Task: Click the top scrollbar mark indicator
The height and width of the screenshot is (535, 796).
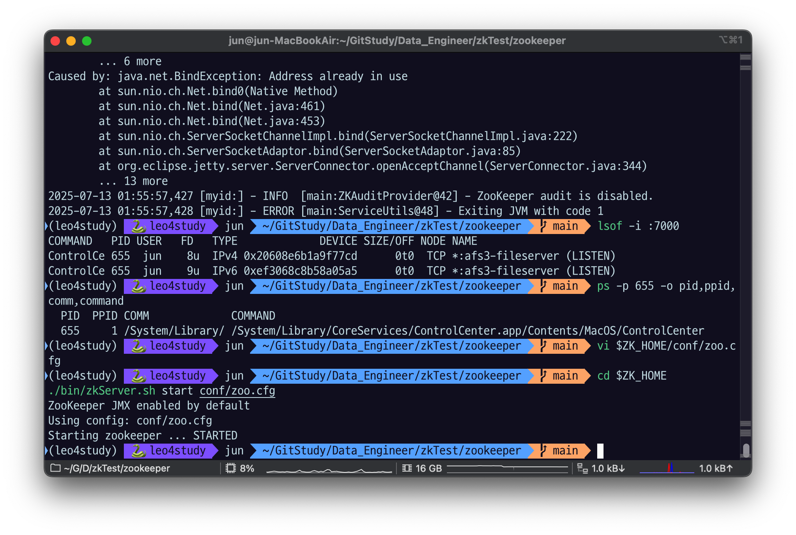Action: [746, 57]
